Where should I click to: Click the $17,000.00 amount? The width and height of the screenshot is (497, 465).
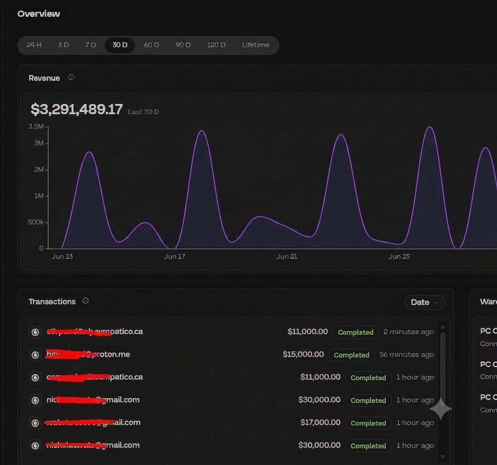[x=320, y=422]
